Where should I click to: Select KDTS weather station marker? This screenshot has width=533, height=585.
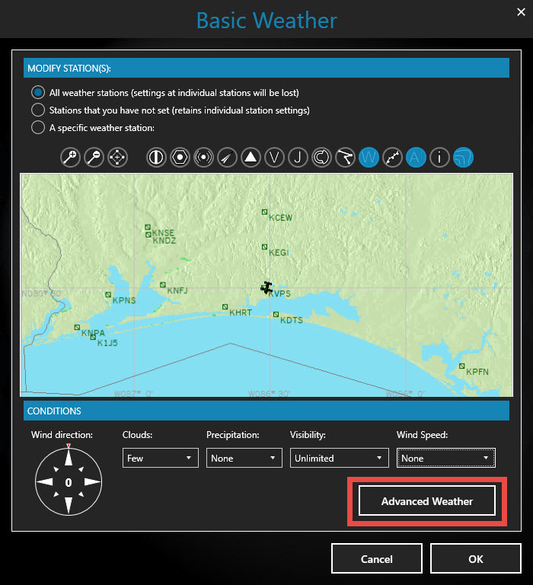tap(276, 314)
